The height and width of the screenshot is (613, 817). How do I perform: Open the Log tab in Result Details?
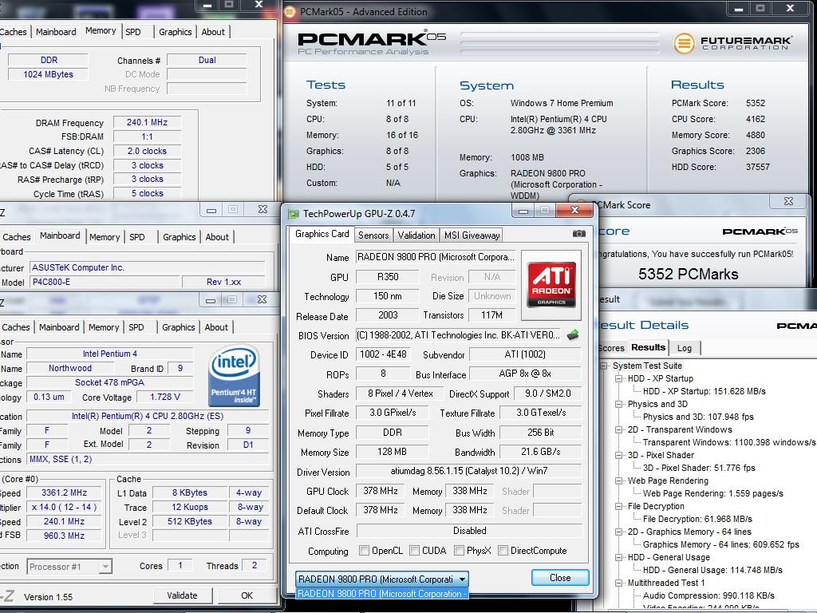pos(685,348)
